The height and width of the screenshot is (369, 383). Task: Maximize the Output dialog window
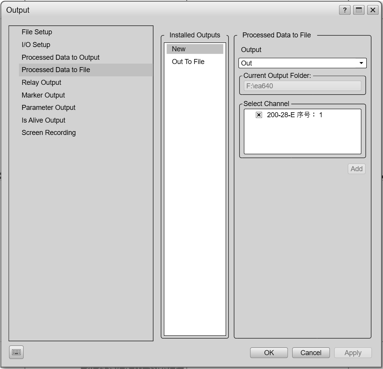(359, 10)
